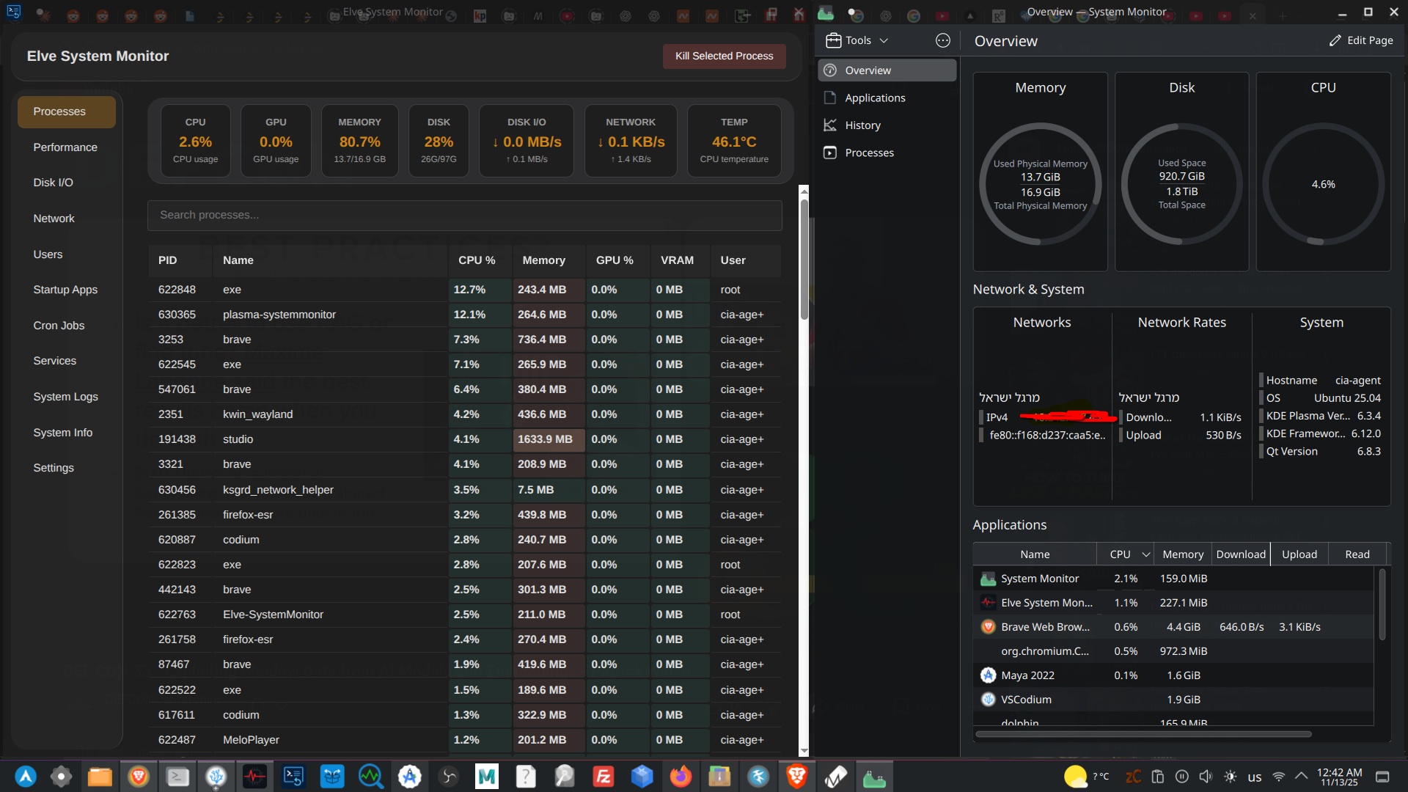Click the three-dot options icon beside Tools
Screen dimensions: 1408x792
tap(943, 40)
